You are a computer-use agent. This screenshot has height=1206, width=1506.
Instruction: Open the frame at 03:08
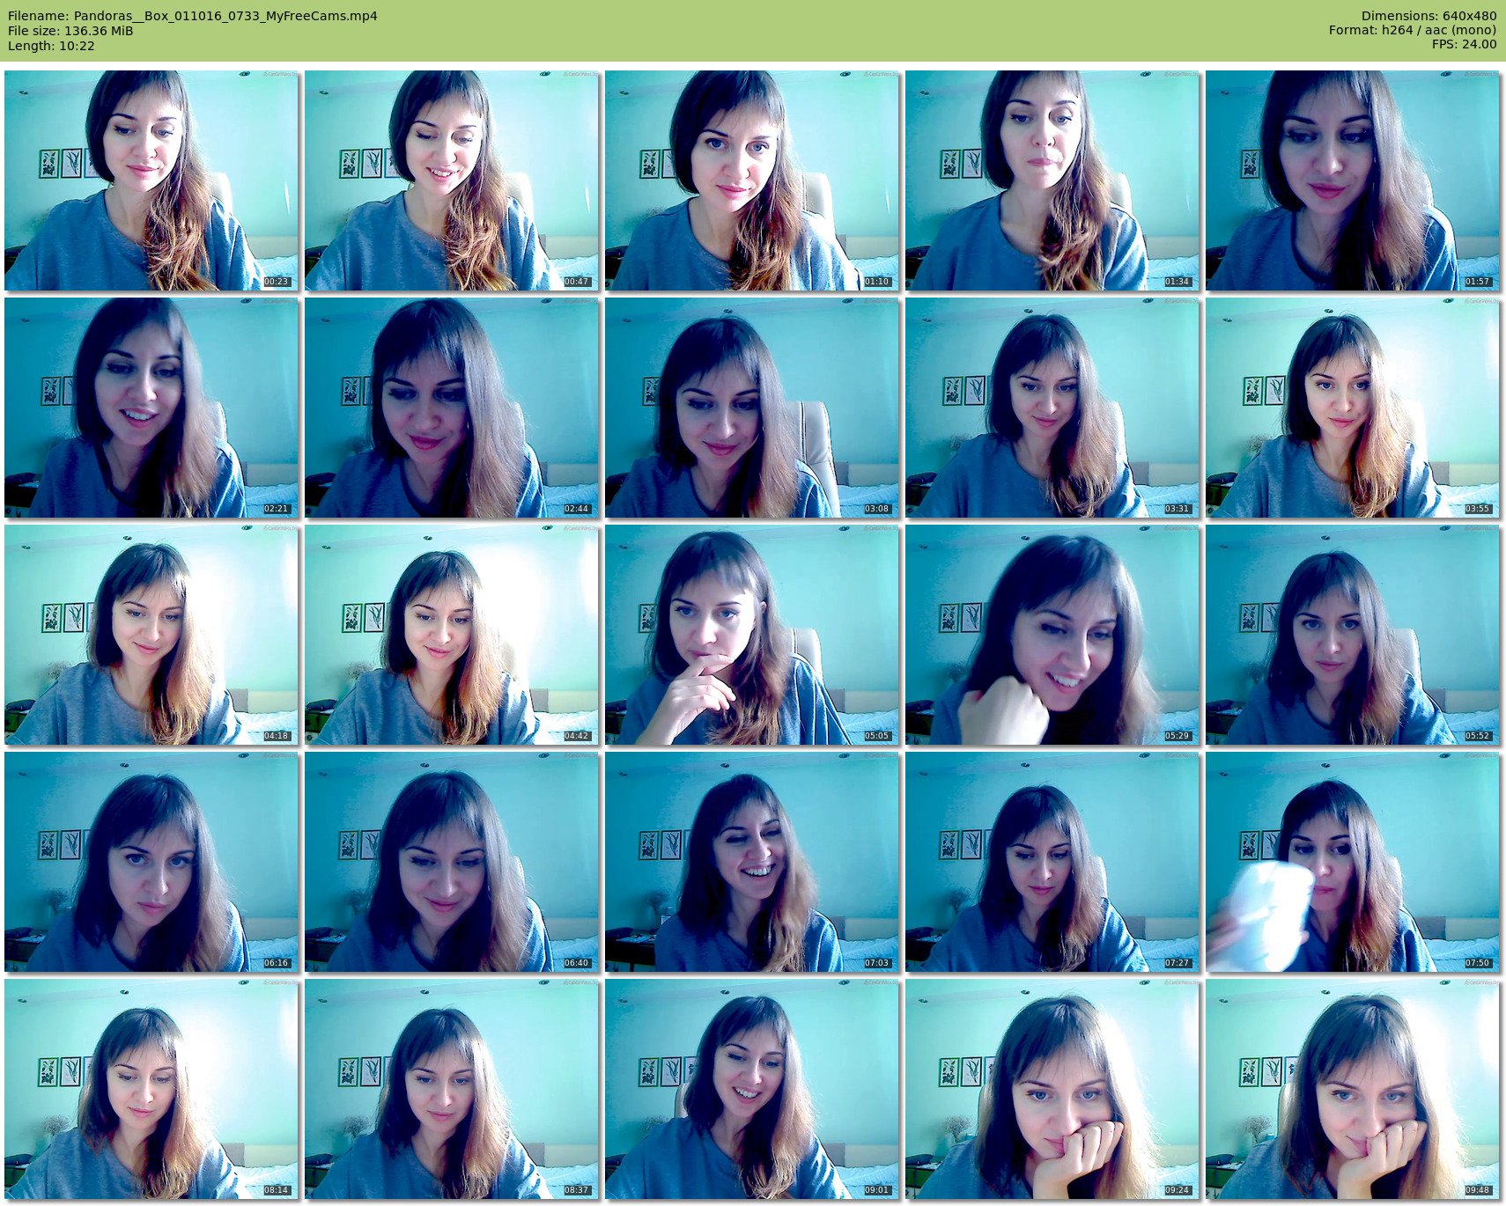tap(752, 408)
